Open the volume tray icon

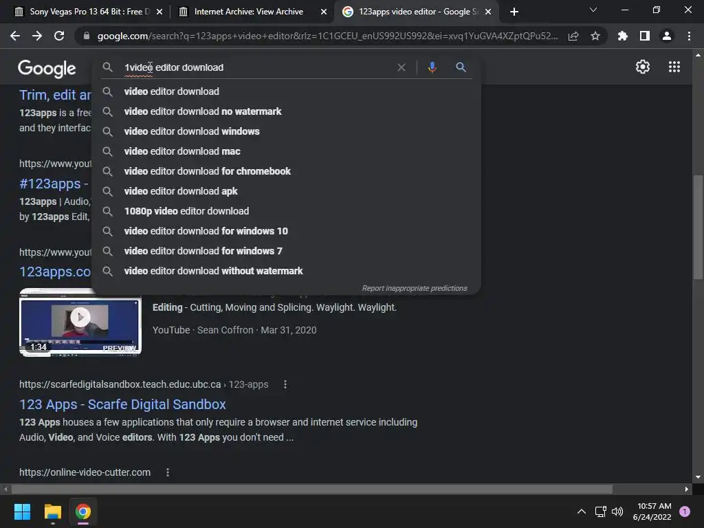click(617, 511)
